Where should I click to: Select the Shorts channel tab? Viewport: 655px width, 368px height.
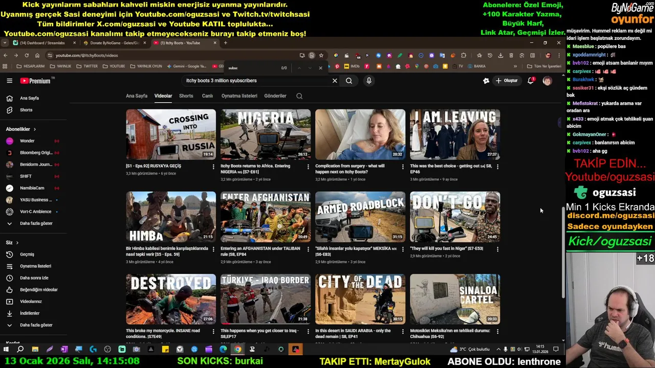pos(186,96)
